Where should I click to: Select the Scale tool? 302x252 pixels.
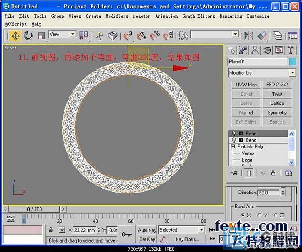(x=41, y=36)
